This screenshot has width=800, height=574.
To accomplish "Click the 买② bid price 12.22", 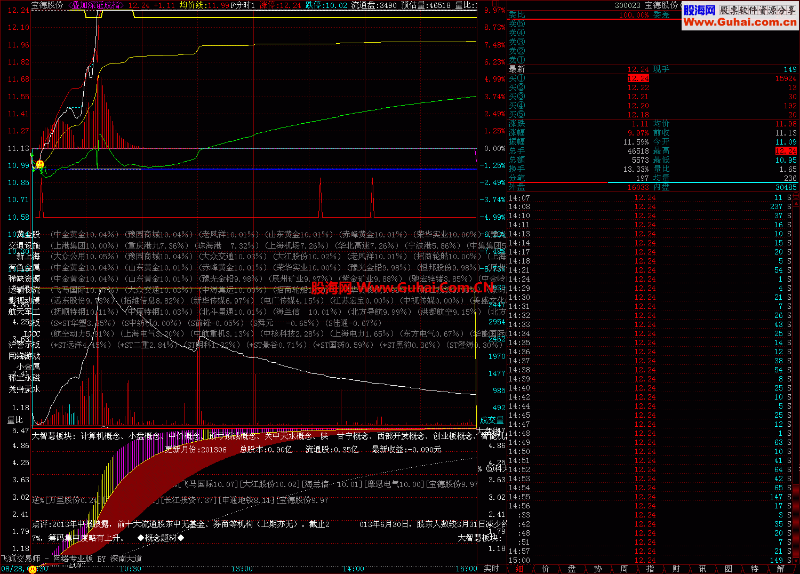I will click(x=638, y=87).
